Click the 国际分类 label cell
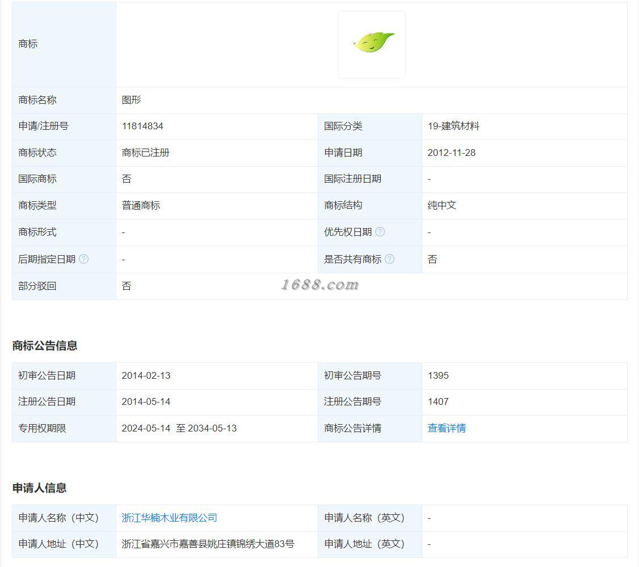The height and width of the screenshot is (567, 639). click(369, 126)
